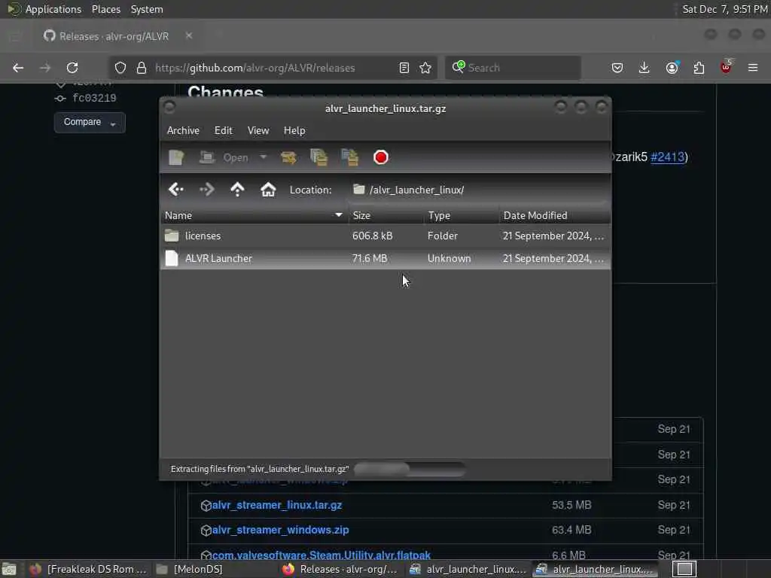Reload the GitHub releases page

coord(72,68)
